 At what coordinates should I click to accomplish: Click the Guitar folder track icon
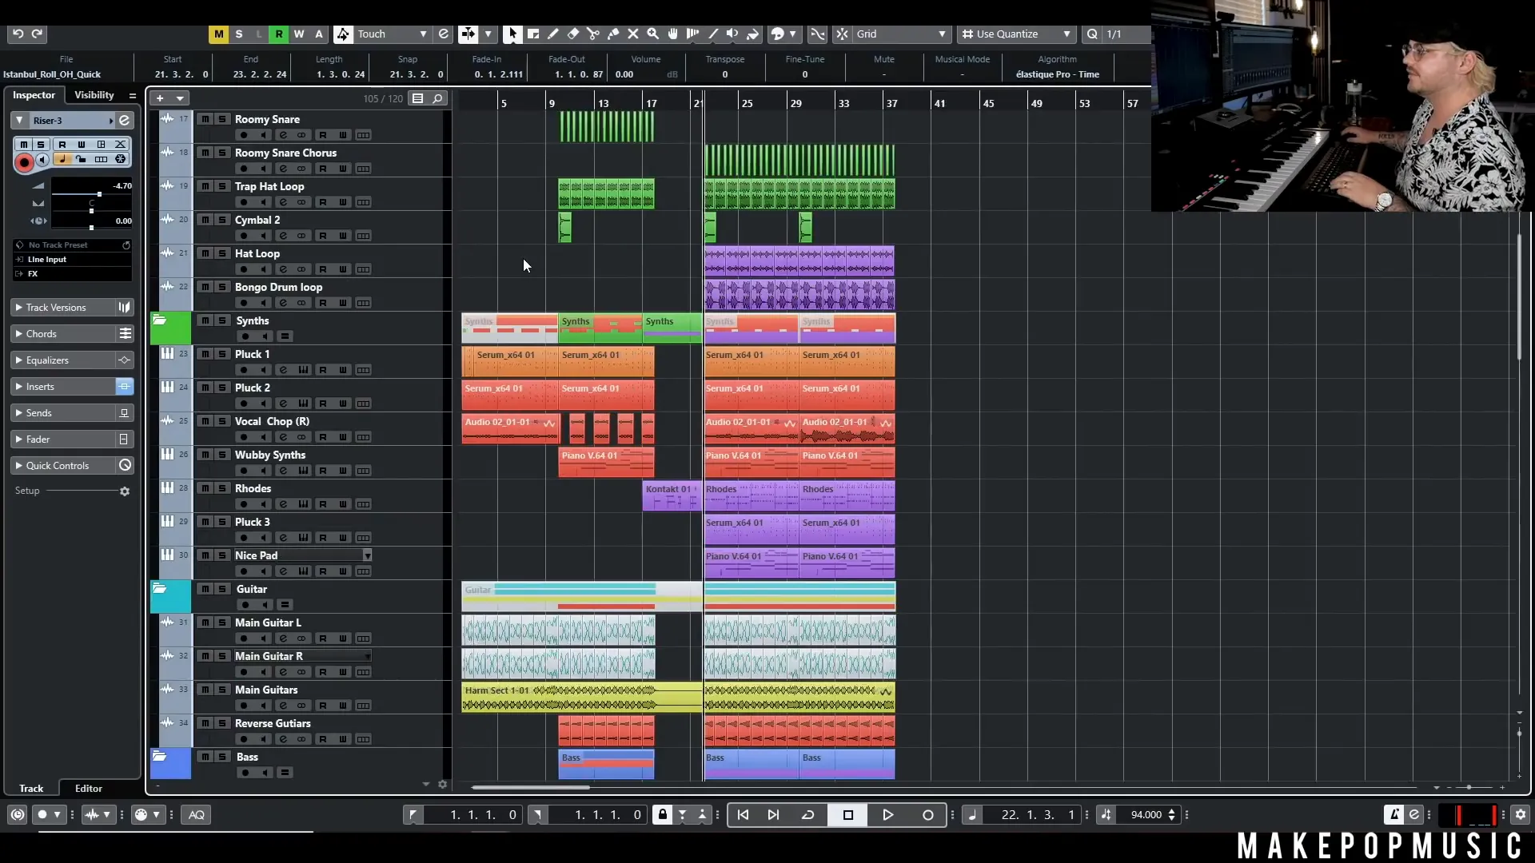160,589
